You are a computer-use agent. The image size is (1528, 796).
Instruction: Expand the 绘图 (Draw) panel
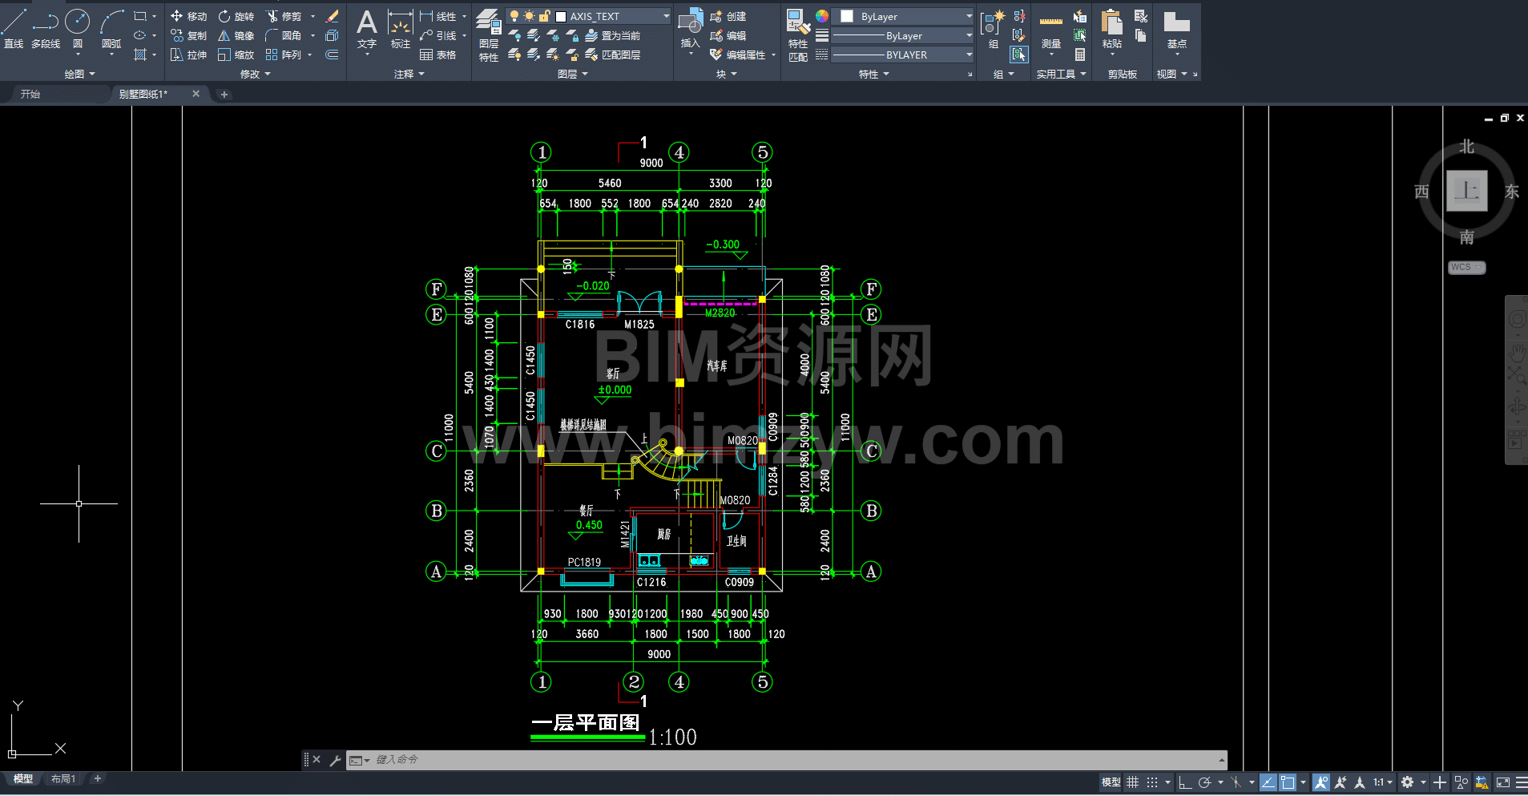click(x=79, y=74)
